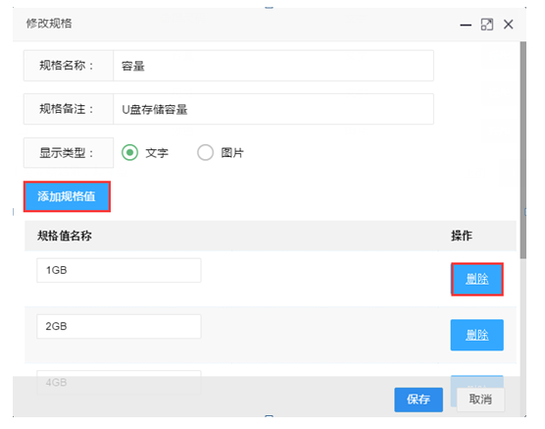This screenshot has height=429, width=545.
Task: Edit the 2GB spec value field
Action: click(x=119, y=326)
